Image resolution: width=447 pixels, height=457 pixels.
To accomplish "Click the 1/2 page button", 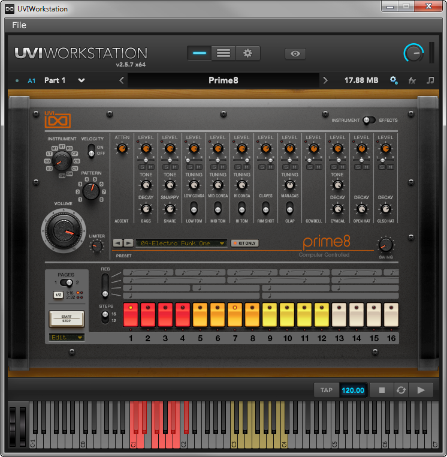I will pyautogui.click(x=58, y=294).
